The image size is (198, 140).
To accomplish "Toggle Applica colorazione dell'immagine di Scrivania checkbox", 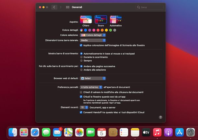I will coord(81,45).
